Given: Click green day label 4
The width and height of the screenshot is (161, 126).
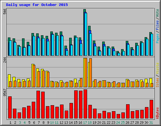Looking at the screenshot, I should point(25,123).
